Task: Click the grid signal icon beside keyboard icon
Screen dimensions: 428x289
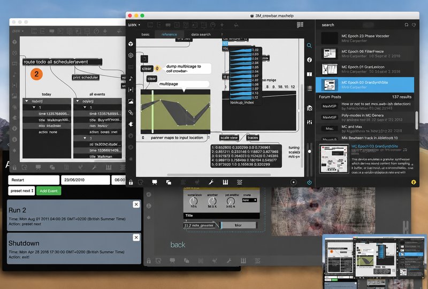Action: coord(239,182)
